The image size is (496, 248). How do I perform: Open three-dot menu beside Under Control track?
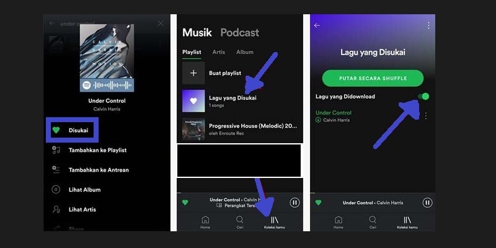click(426, 116)
